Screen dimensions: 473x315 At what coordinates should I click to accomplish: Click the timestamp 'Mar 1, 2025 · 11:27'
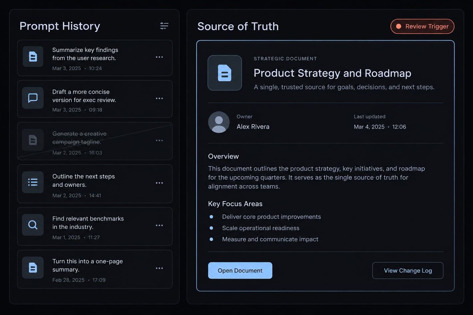pos(76,237)
